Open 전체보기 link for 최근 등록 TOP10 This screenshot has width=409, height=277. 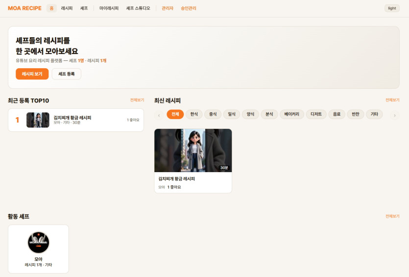[x=137, y=100]
